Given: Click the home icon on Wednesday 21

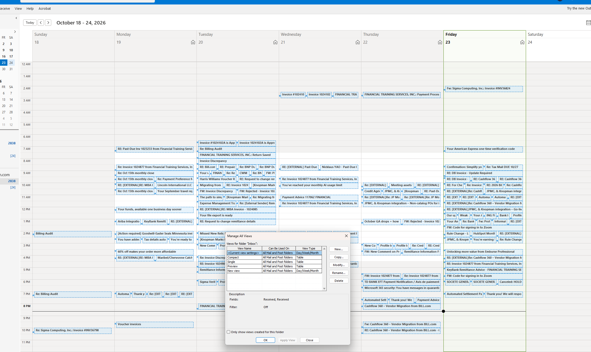Looking at the screenshot, I should click(x=358, y=42).
